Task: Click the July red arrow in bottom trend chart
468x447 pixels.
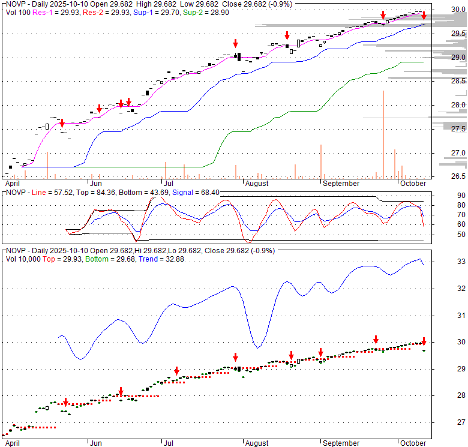Action: point(176,370)
